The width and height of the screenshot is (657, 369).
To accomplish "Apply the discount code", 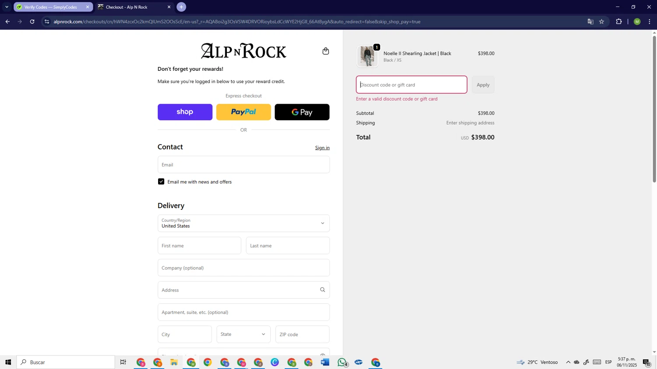I will [x=483, y=85].
